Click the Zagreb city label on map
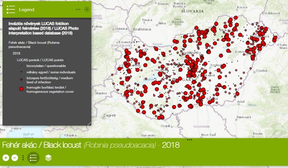 pos(110,115)
